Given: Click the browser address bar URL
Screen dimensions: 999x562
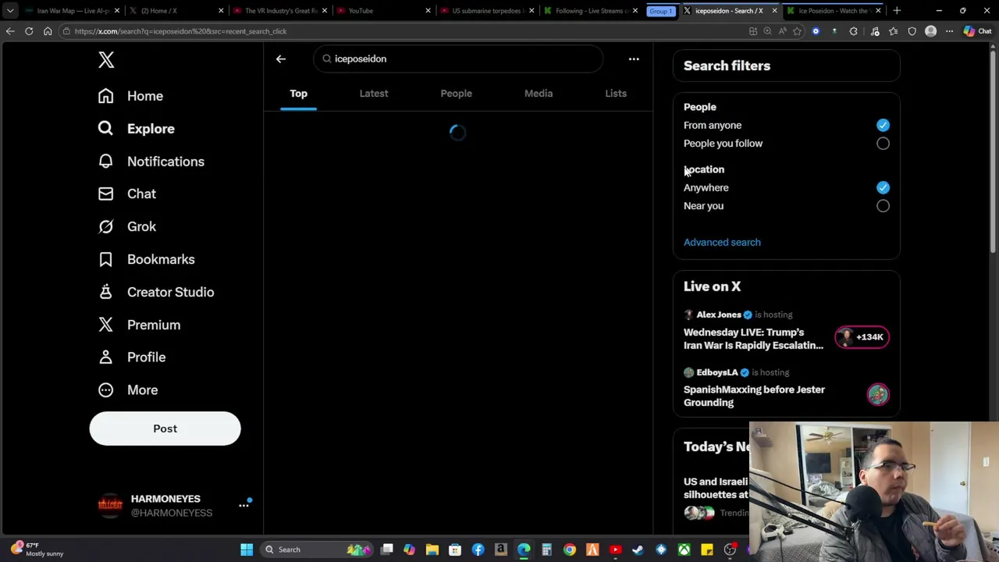Looking at the screenshot, I should (x=181, y=31).
